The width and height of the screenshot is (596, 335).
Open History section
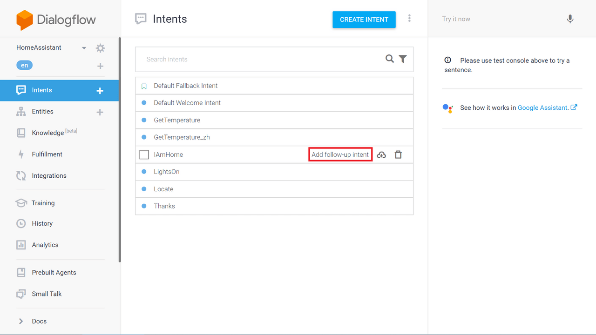tap(42, 224)
